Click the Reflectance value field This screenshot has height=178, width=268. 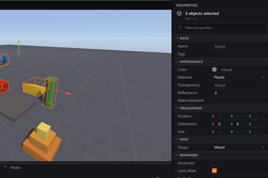point(239,93)
